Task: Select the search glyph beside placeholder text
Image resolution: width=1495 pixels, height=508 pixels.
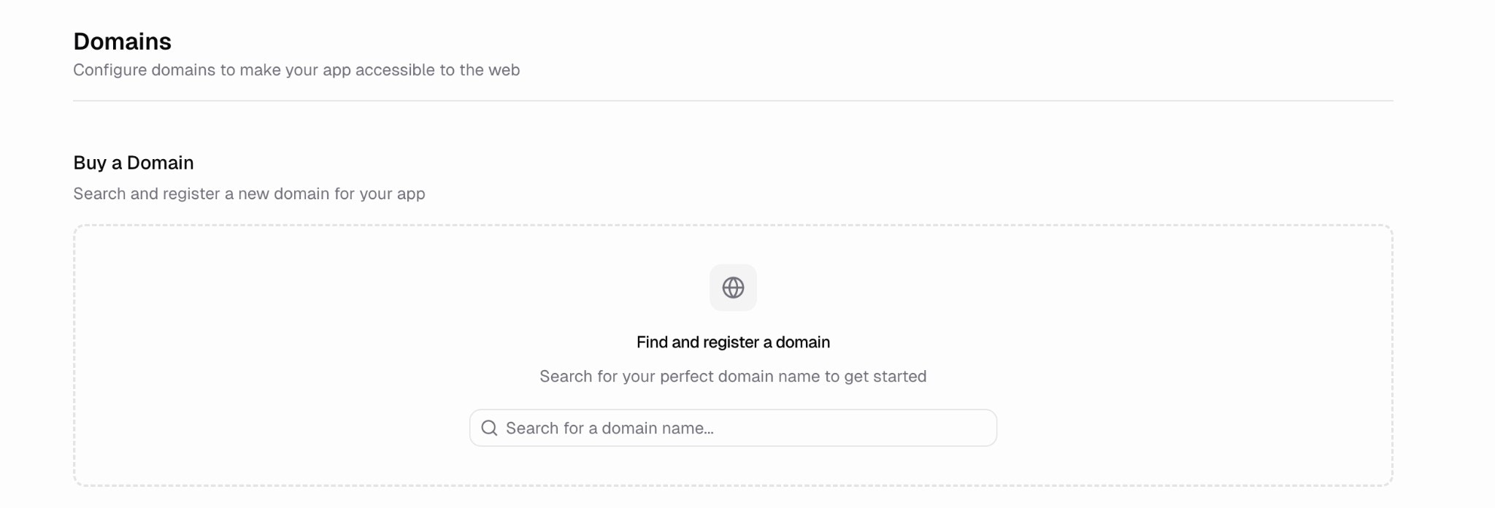Action: [x=489, y=427]
